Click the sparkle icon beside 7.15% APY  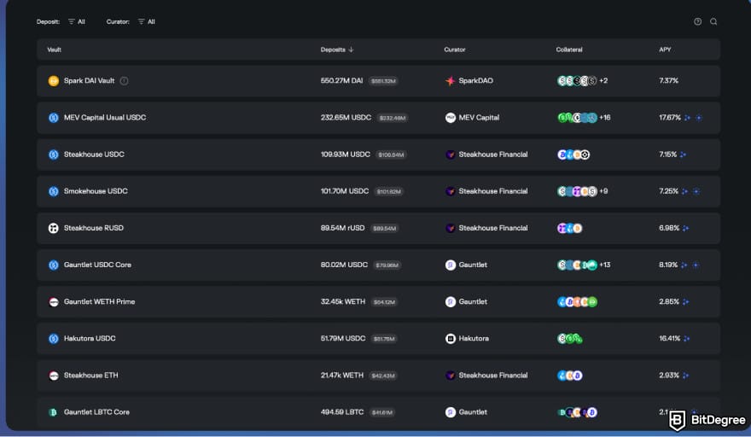click(683, 154)
